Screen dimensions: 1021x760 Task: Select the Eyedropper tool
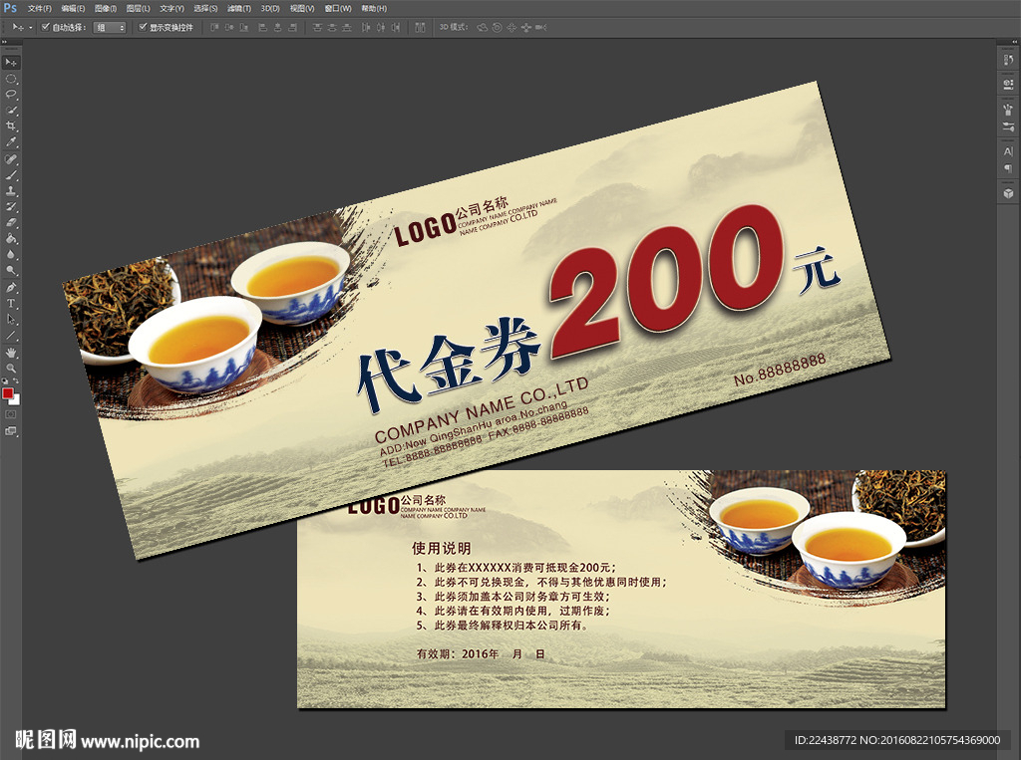11,142
